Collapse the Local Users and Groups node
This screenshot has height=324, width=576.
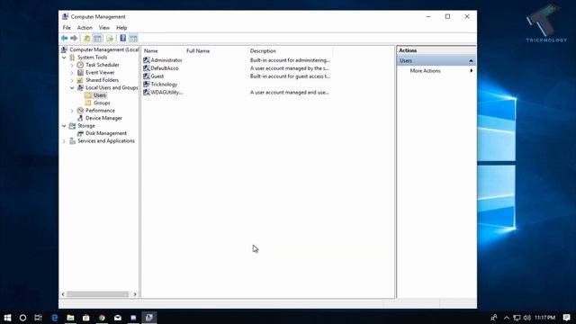click(x=72, y=88)
